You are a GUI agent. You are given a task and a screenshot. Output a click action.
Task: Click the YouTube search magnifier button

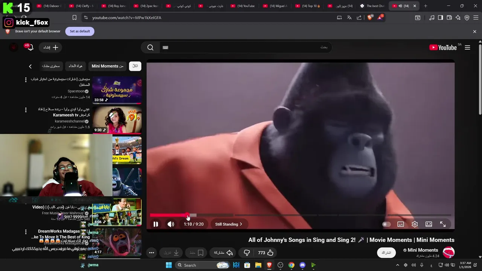150,47
